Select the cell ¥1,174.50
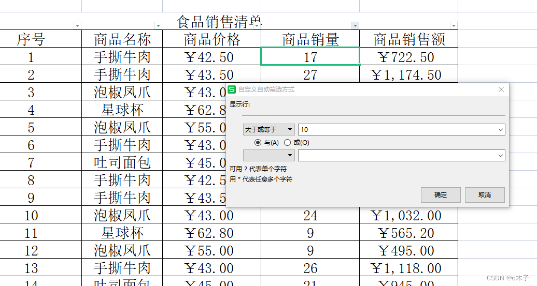The width and height of the screenshot is (537, 286). click(x=408, y=74)
